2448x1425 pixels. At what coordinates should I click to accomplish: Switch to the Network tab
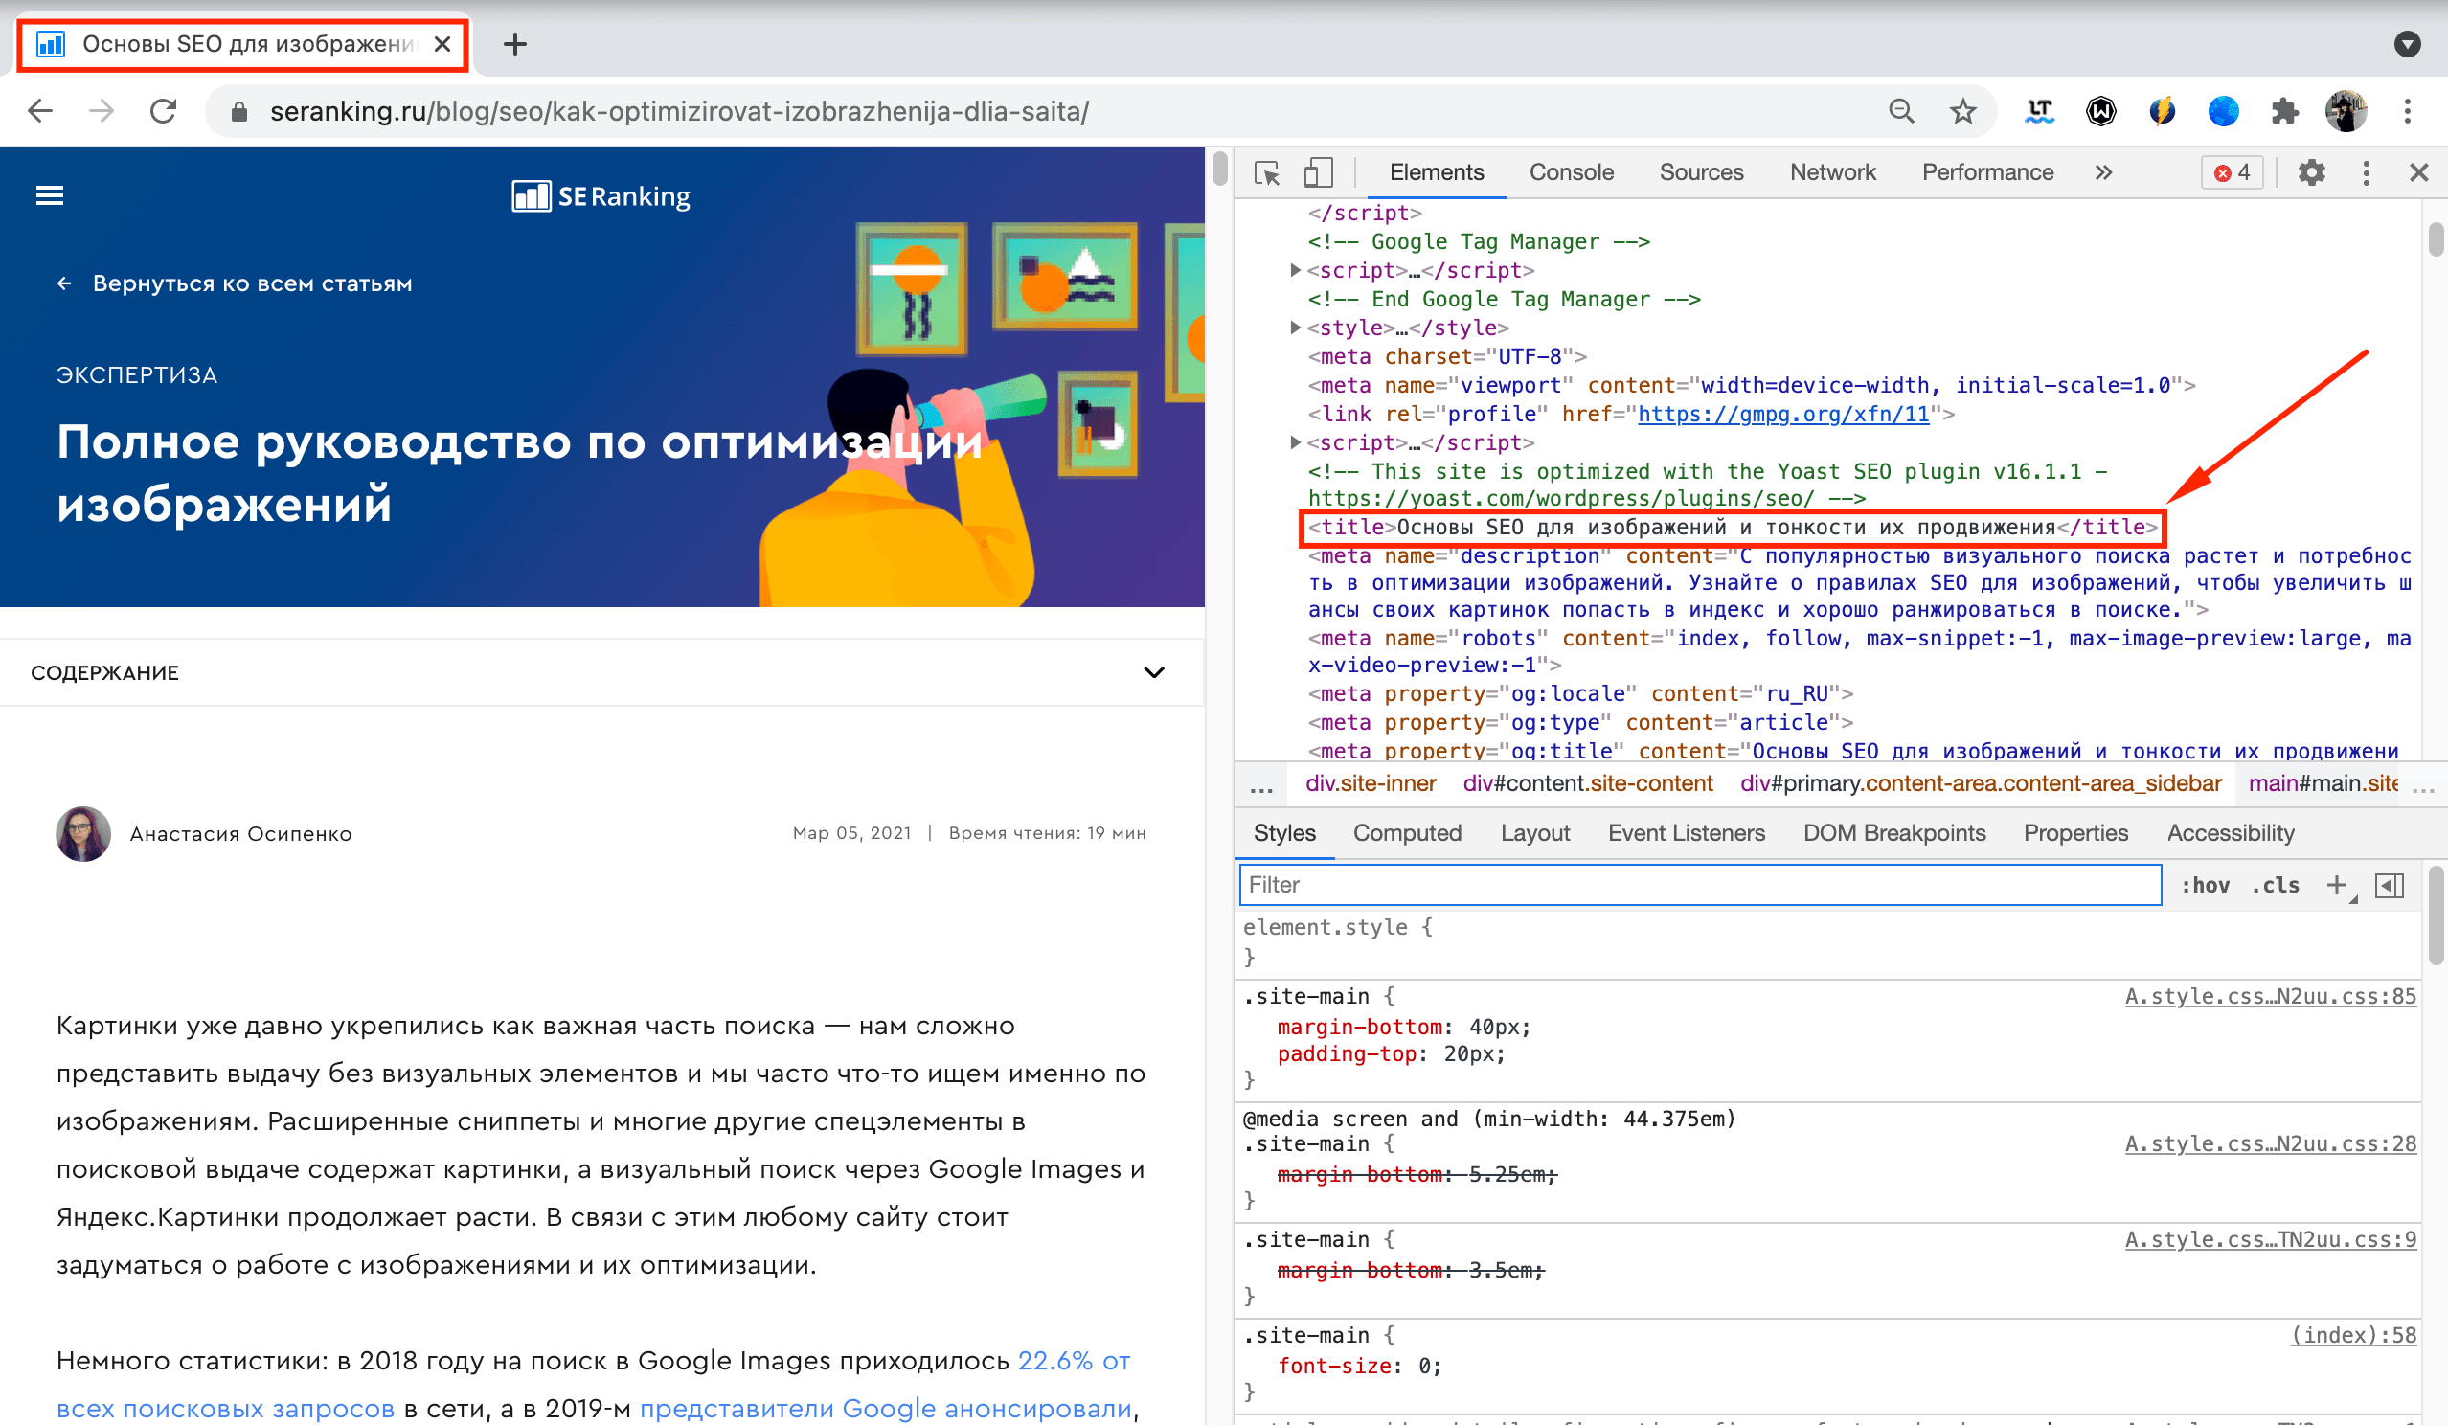[x=1832, y=173]
